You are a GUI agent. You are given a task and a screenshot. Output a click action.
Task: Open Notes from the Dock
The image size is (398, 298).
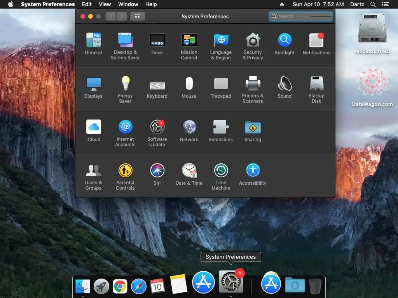click(x=179, y=284)
